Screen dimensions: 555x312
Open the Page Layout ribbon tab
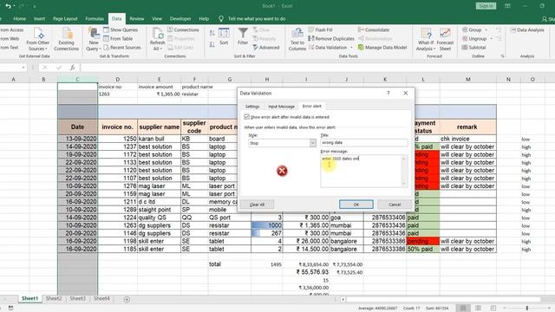click(65, 19)
